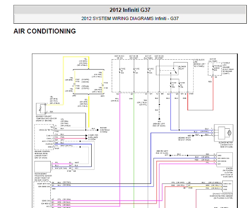Click the 'ENGINE CONTROLS SYSTEM' reference
This screenshot has width=248, height=208.
(105, 130)
